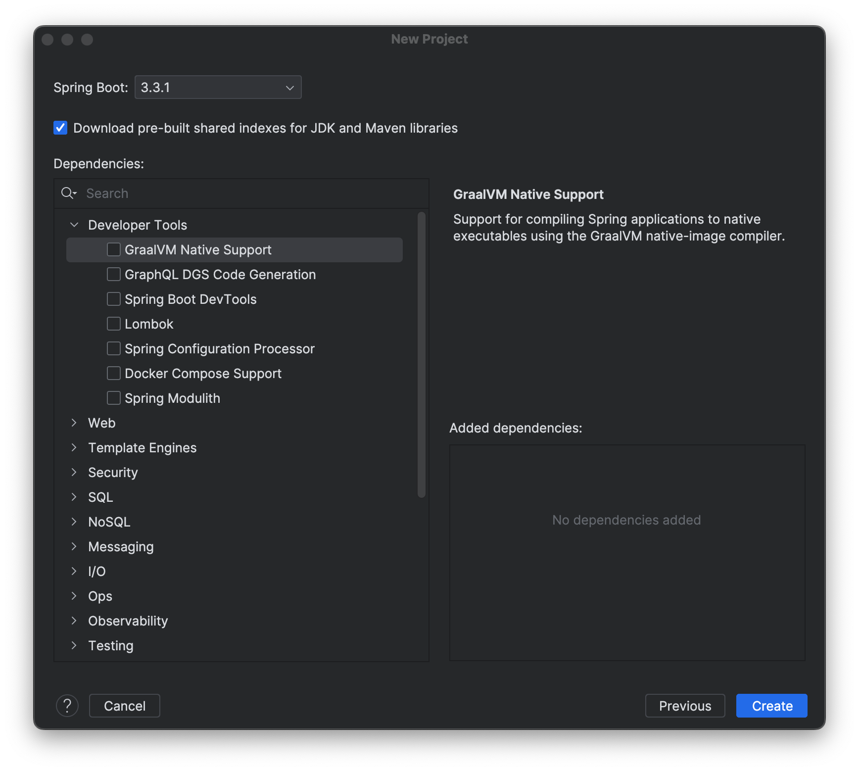Image resolution: width=859 pixels, height=771 pixels.
Task: Select GraphQL DGS Code Generation item
Action: tap(220, 275)
